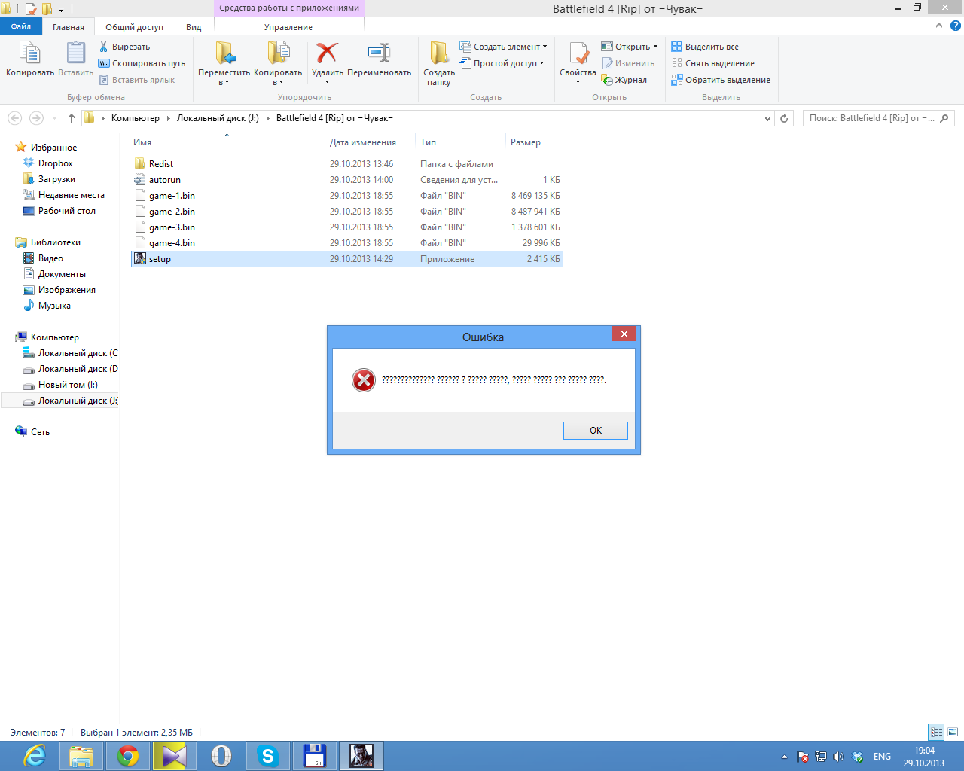Click Copy path (Скопировать путь)

tap(142, 63)
